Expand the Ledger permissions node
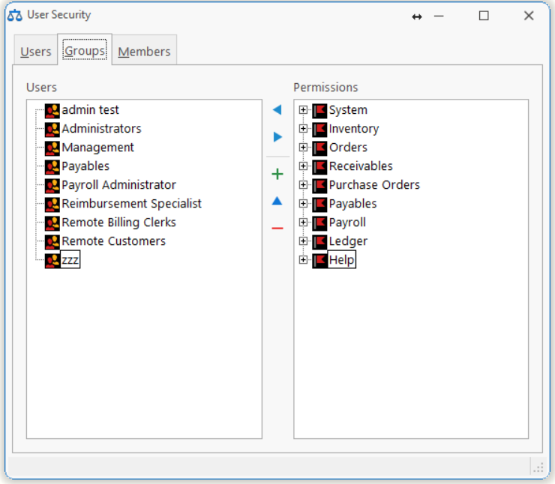The height and width of the screenshot is (484, 555). [x=303, y=241]
